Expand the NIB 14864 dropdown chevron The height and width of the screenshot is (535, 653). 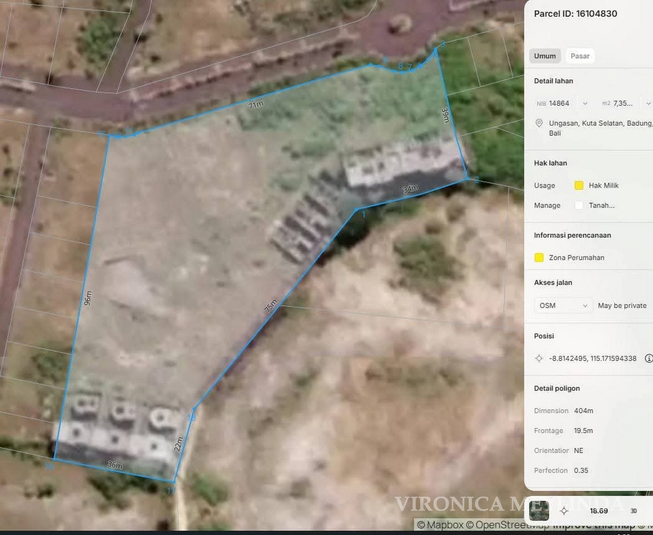[585, 103]
